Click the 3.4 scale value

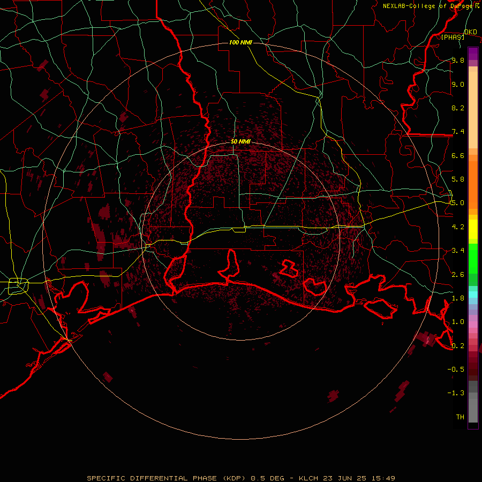coord(458,250)
